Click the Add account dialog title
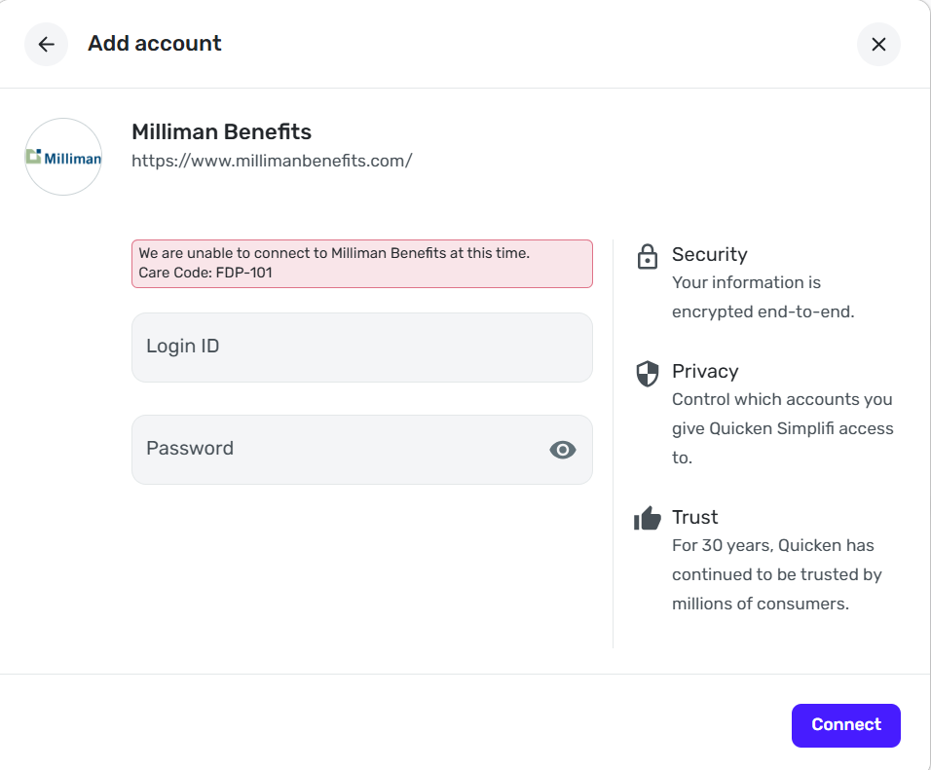Screen dimensions: 931x770 pyautogui.click(x=155, y=44)
